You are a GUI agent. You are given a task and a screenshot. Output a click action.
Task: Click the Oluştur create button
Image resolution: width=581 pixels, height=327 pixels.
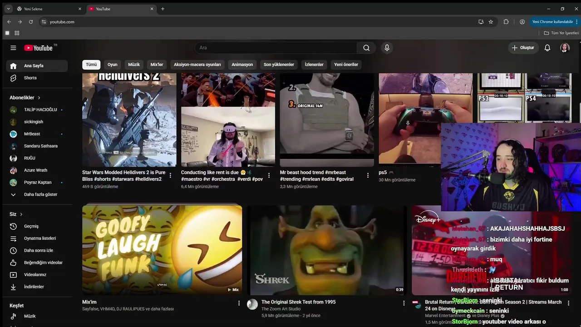click(523, 48)
